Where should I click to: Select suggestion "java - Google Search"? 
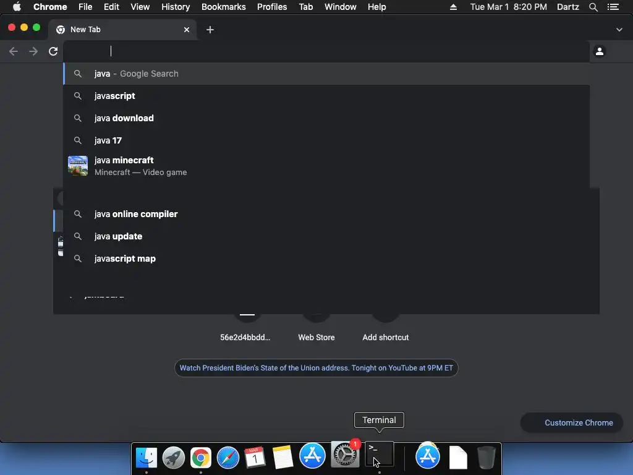tap(326, 74)
